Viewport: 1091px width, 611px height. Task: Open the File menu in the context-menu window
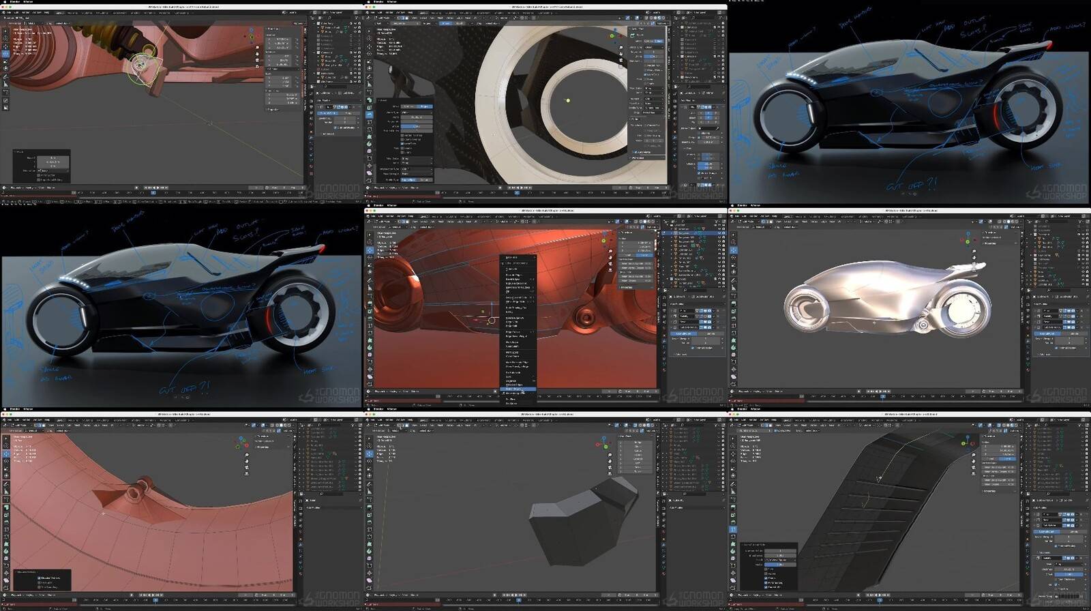click(x=373, y=216)
